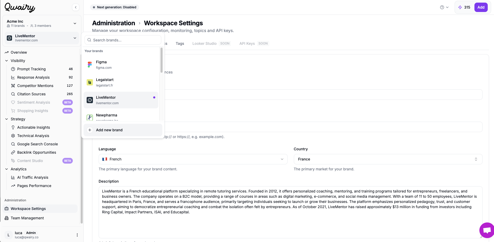Click the Technical Analysis gear icon
The image size is (494, 242).
point(13,136)
